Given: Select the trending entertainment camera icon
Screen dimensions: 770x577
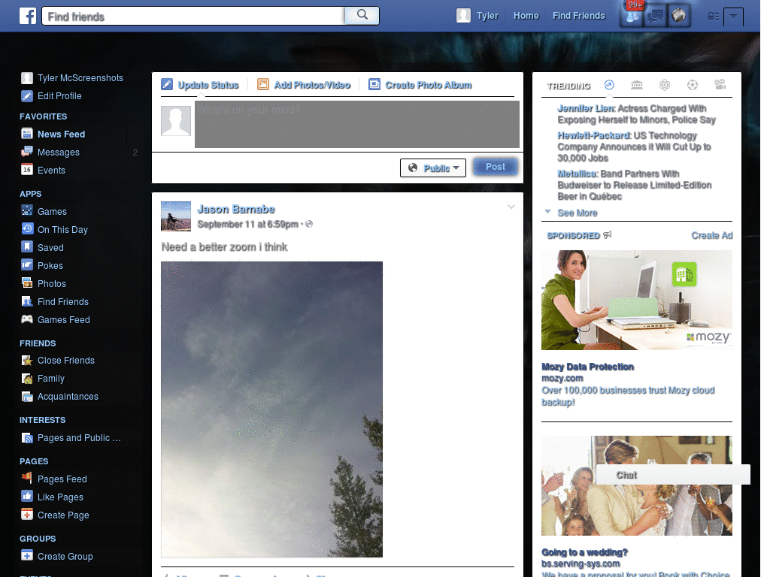Looking at the screenshot, I should [720, 85].
